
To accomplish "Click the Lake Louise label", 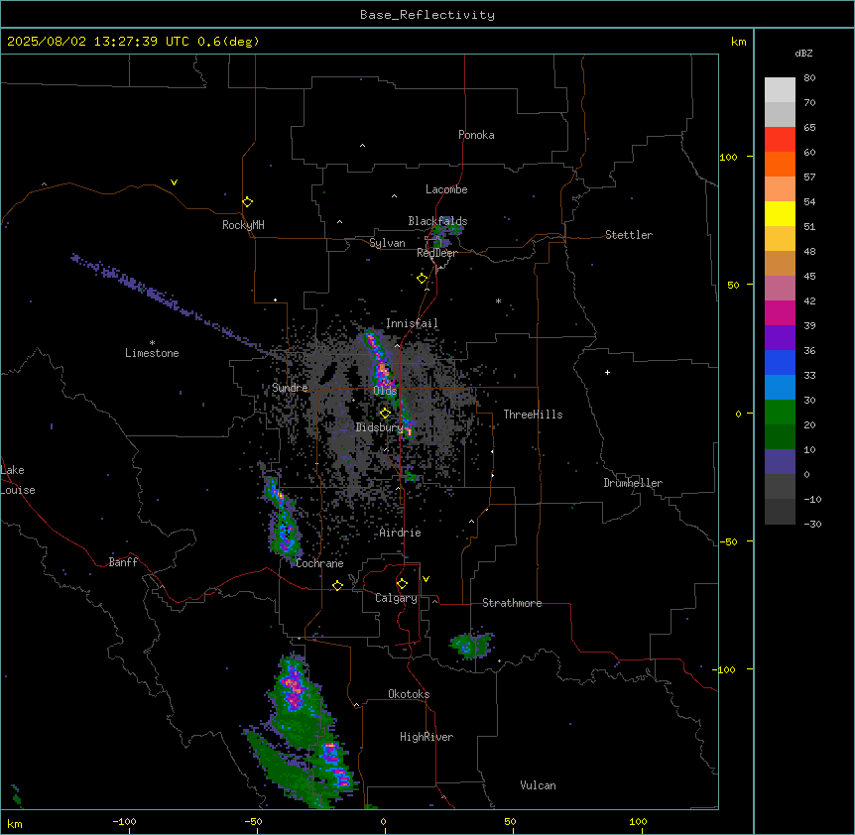I will pyautogui.click(x=18, y=480).
